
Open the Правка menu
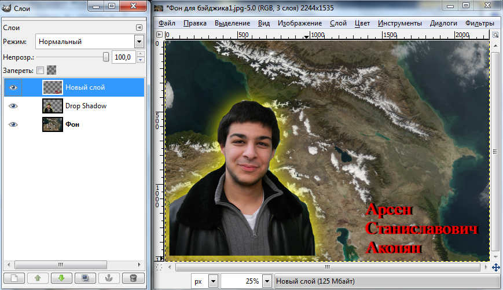point(194,23)
